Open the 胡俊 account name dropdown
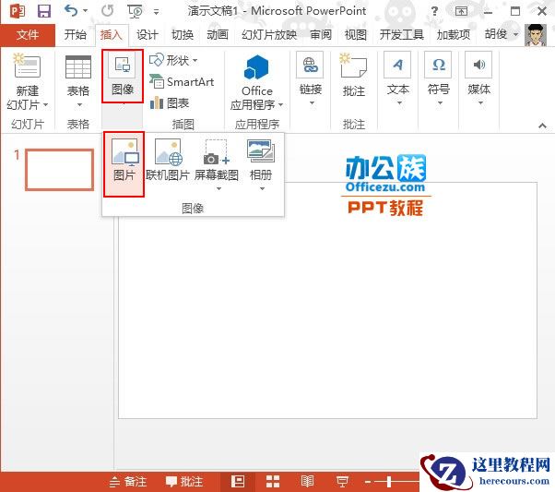The image size is (555, 492). click(x=502, y=34)
